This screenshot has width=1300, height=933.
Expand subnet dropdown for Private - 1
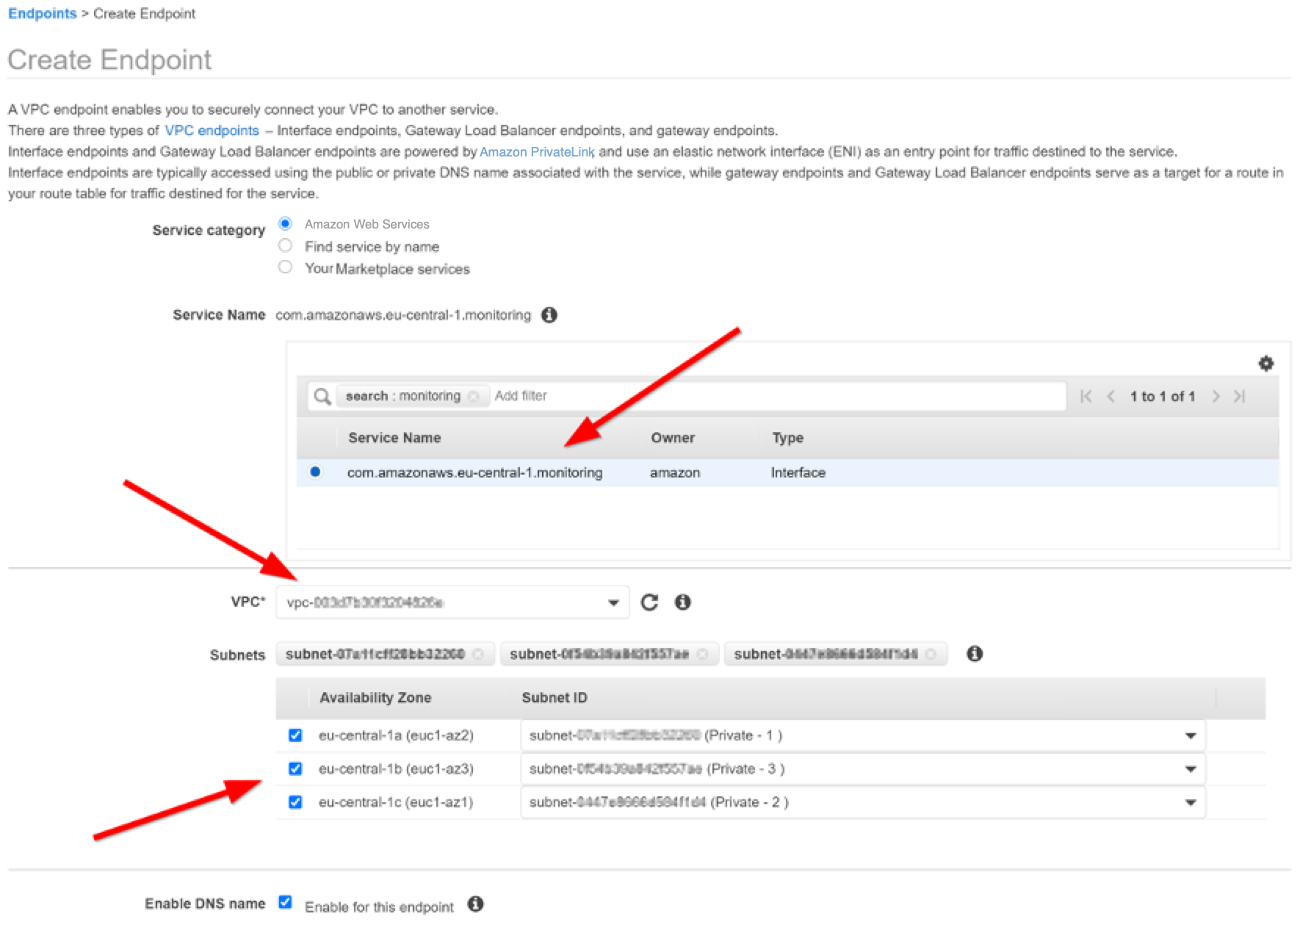(x=1190, y=735)
